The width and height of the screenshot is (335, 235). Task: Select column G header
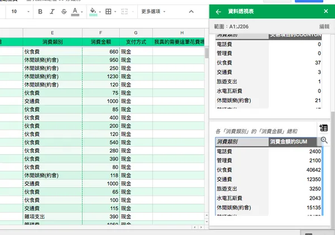coord(136,33)
